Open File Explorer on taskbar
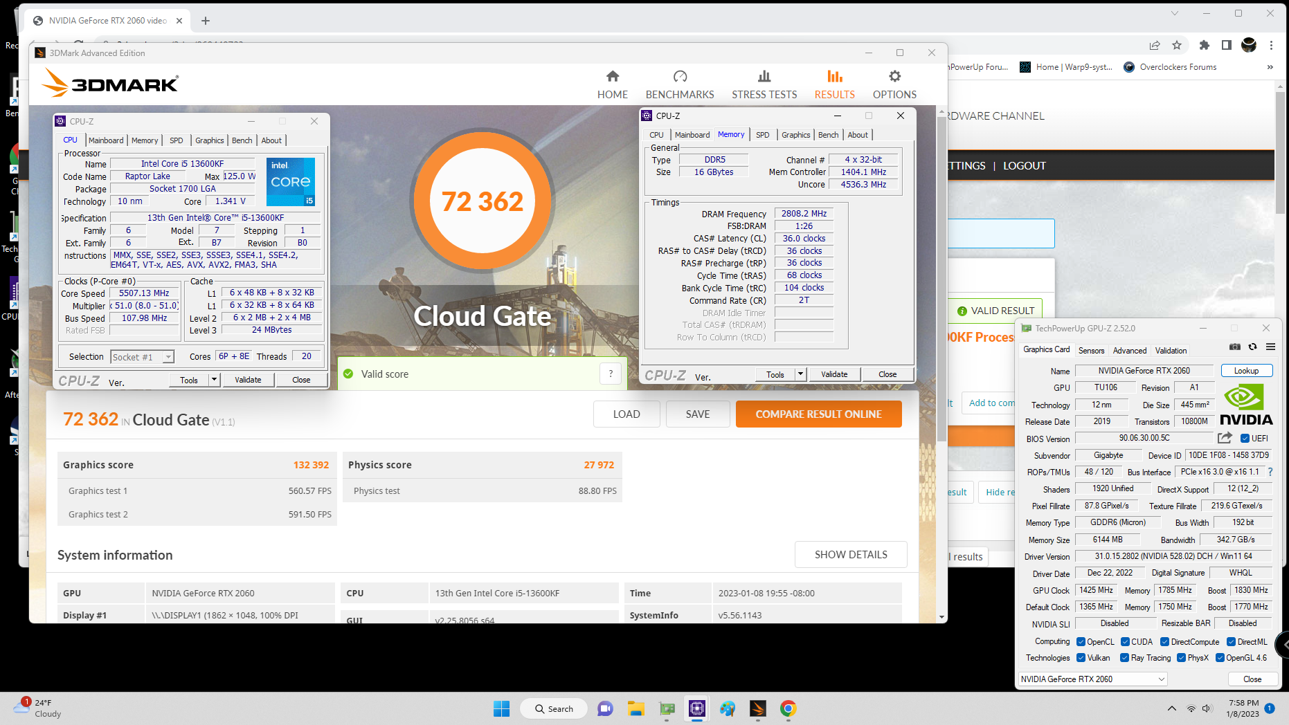Viewport: 1289px width, 725px height. pyautogui.click(x=636, y=708)
